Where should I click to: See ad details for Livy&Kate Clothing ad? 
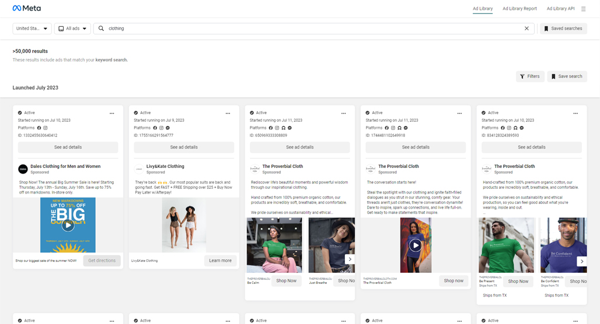pos(184,147)
